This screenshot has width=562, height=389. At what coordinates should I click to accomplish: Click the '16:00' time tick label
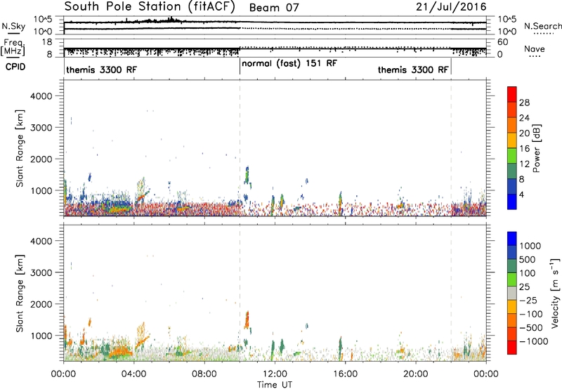coord(345,374)
